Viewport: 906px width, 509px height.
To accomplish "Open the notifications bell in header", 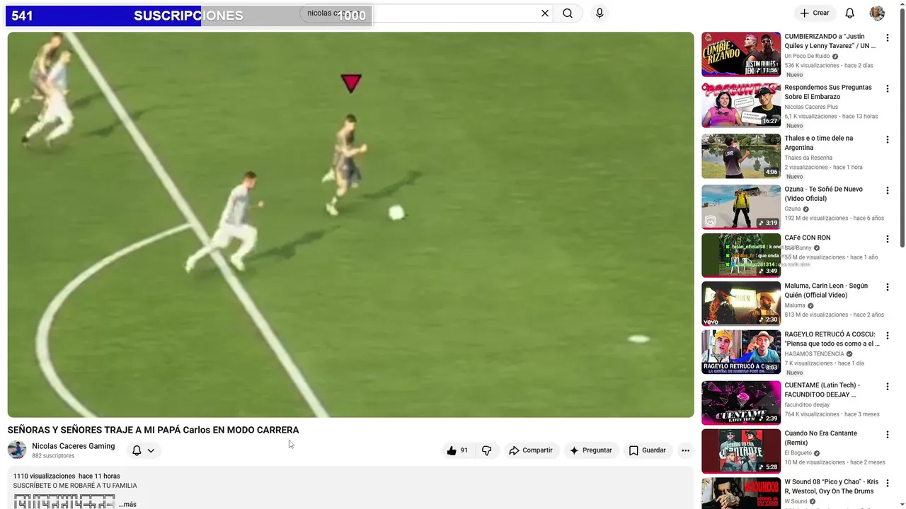I will point(850,13).
